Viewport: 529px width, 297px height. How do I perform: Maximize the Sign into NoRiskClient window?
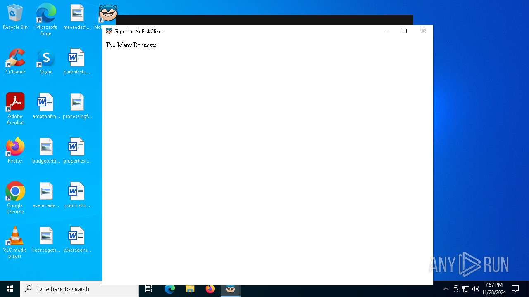coord(405,31)
